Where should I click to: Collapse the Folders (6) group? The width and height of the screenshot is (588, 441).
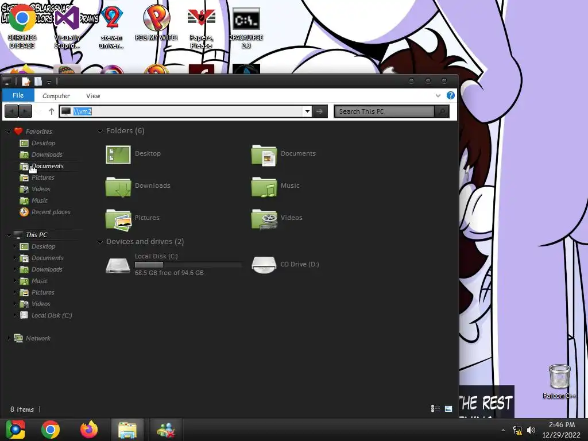click(100, 131)
